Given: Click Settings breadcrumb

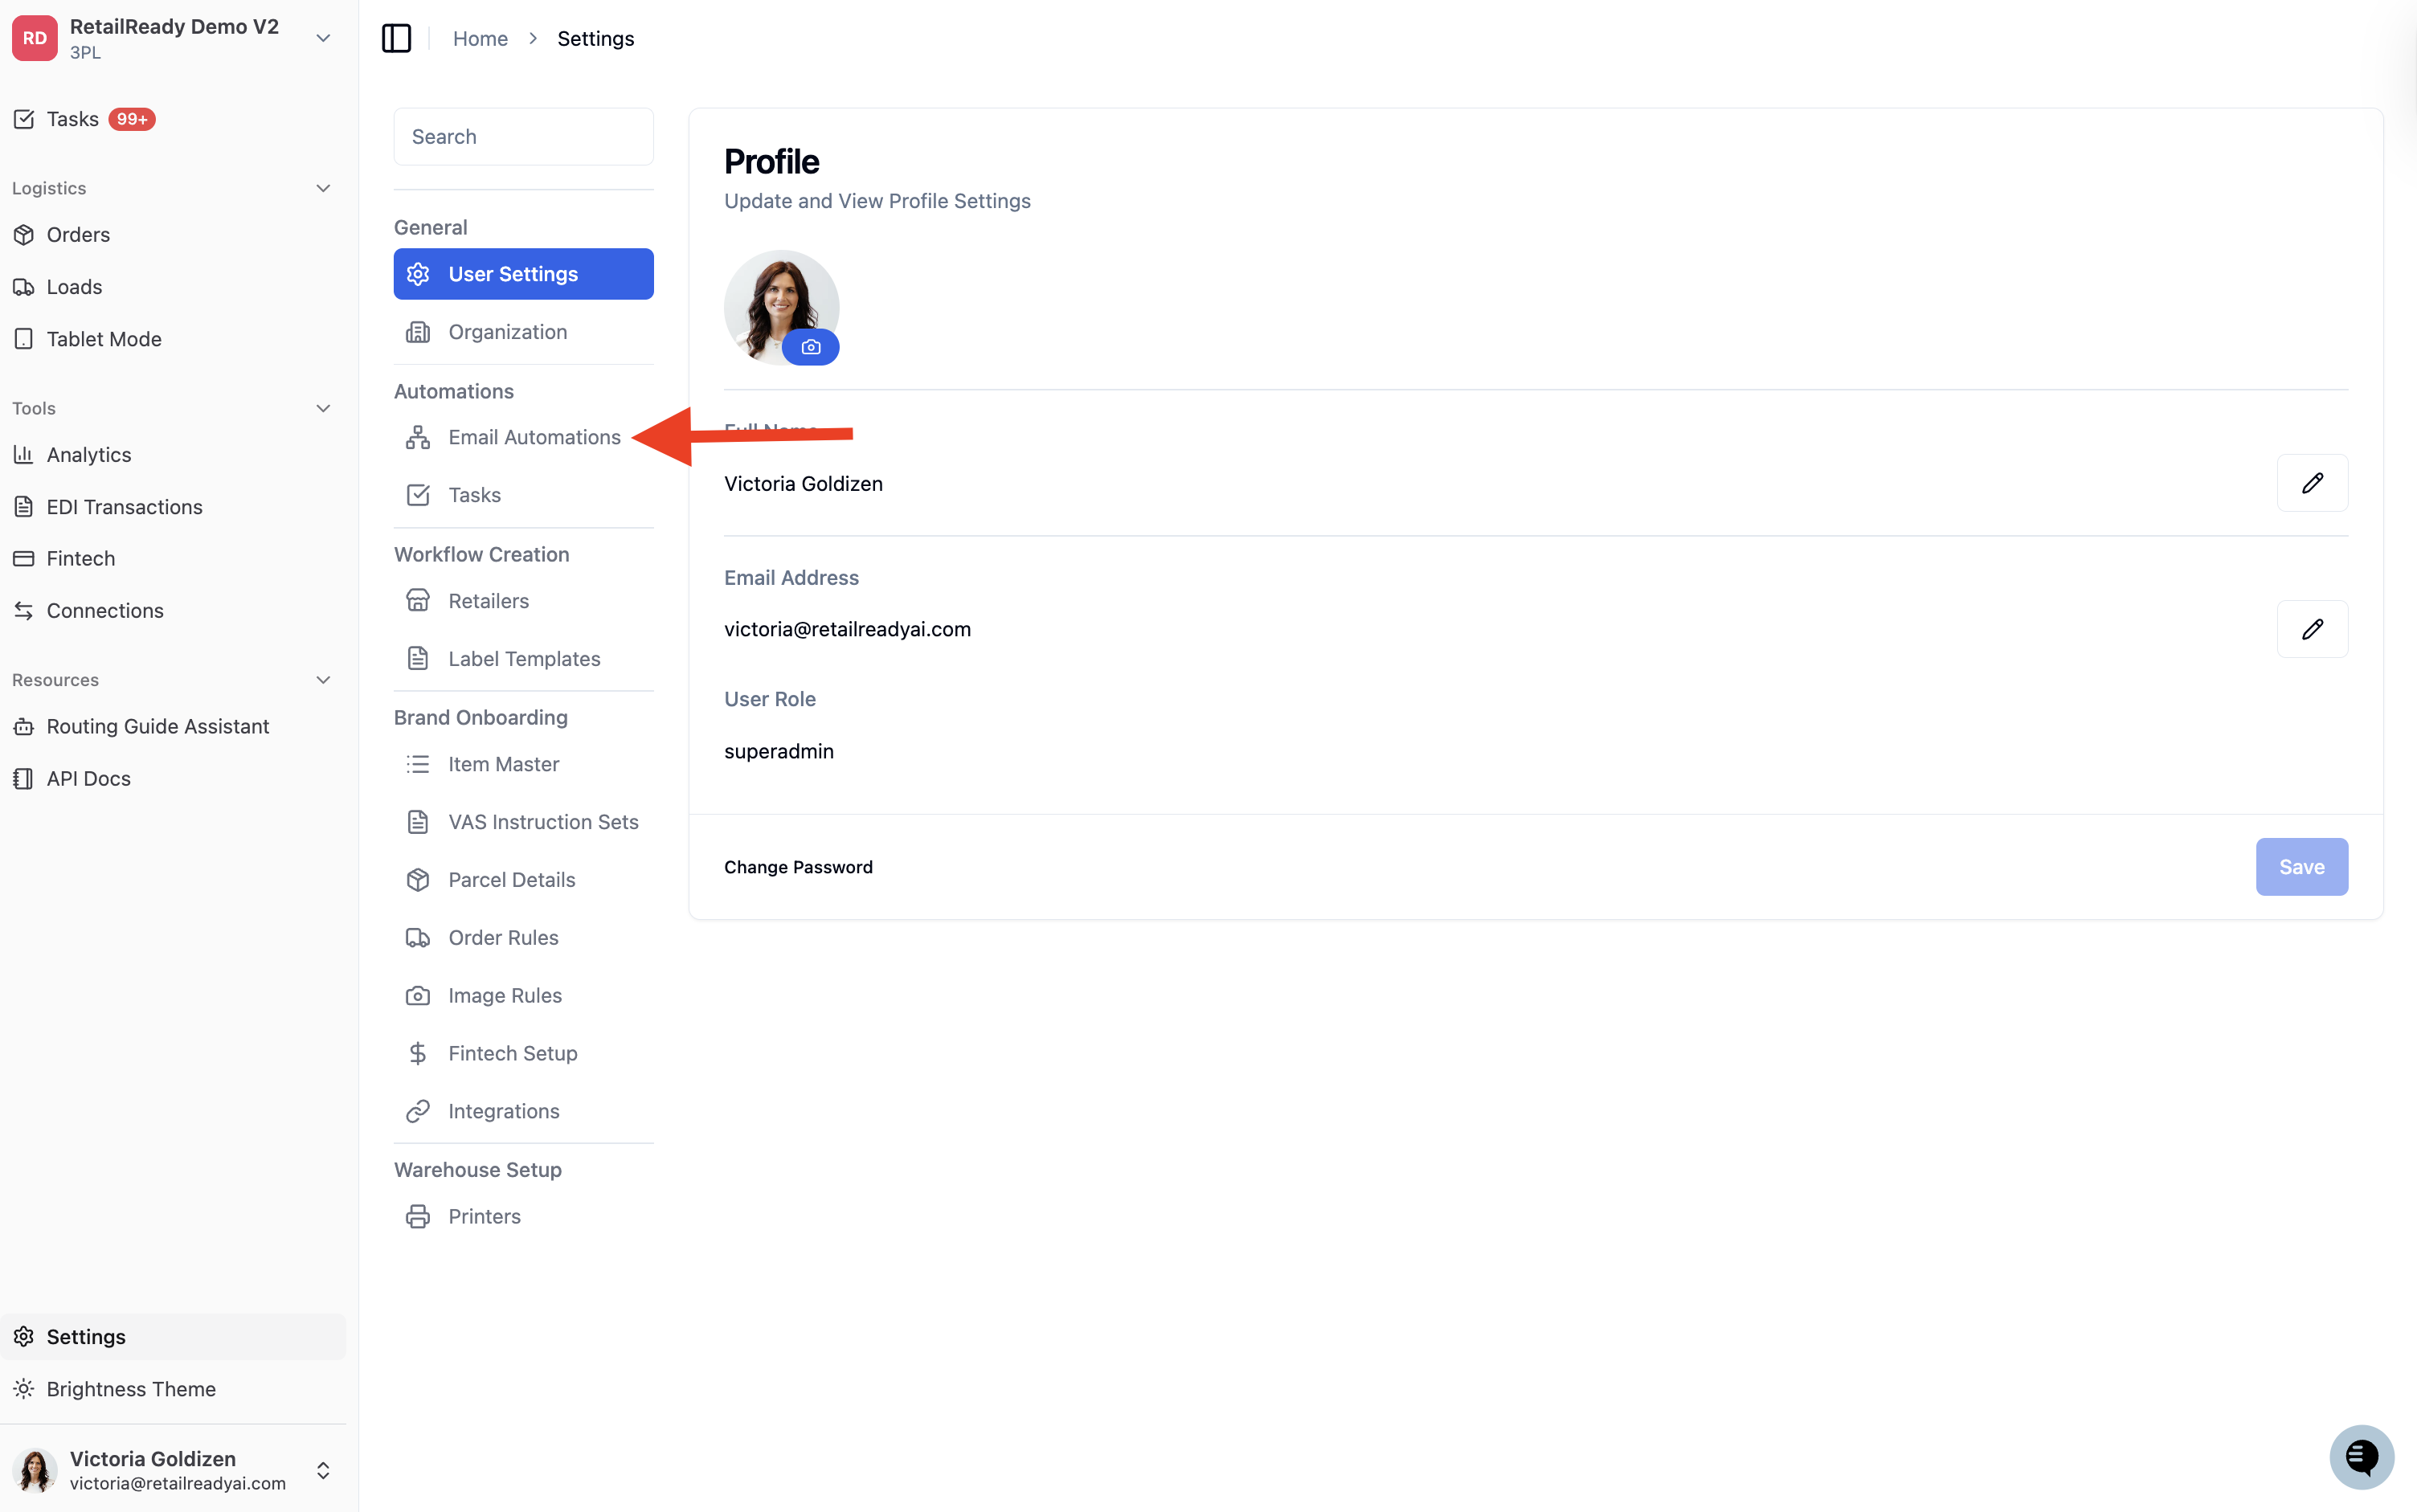Looking at the screenshot, I should tap(595, 38).
